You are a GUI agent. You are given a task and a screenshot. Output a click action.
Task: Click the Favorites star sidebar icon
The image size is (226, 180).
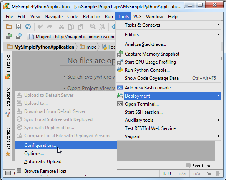point(8,154)
